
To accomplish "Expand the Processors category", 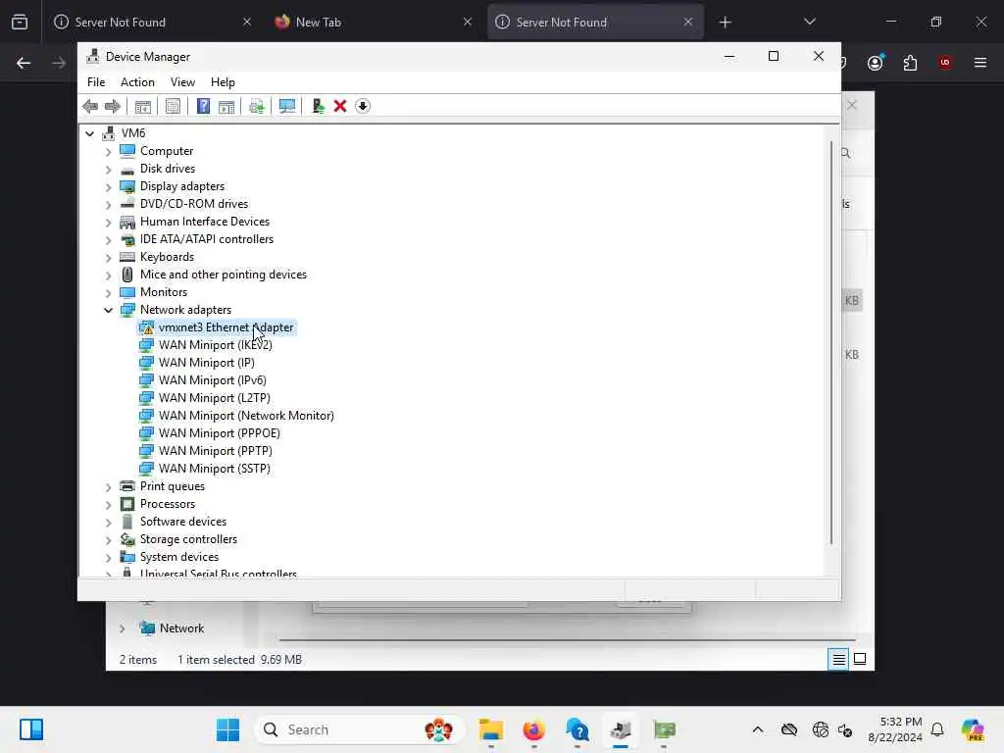I will [x=108, y=505].
